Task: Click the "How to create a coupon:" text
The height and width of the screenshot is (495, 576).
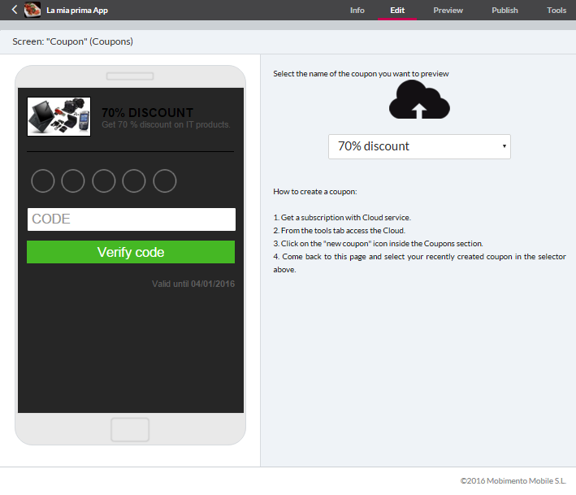Action: click(x=315, y=192)
